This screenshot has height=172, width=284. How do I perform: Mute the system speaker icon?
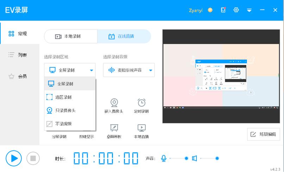[x=194, y=158]
